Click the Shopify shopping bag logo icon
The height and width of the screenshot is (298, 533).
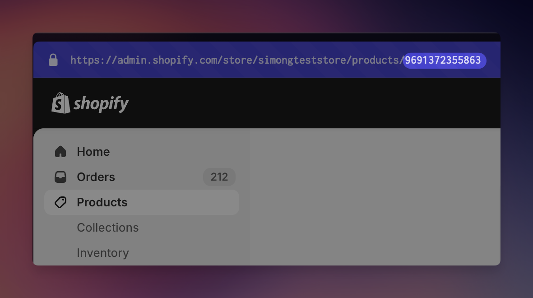click(x=61, y=103)
